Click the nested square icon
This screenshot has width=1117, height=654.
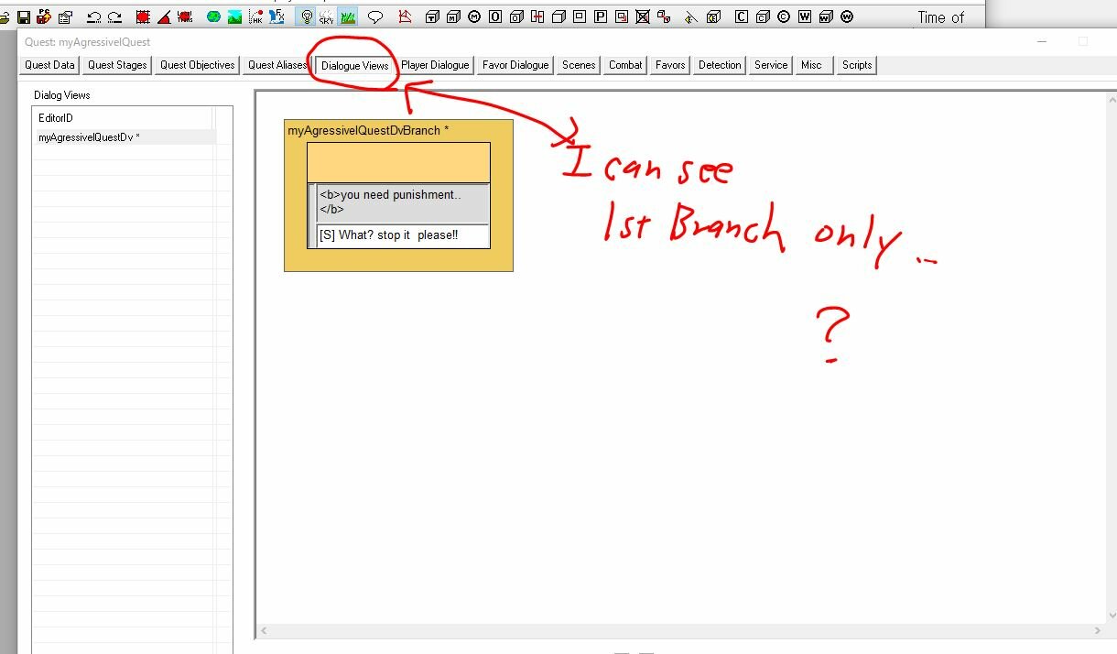(x=580, y=16)
